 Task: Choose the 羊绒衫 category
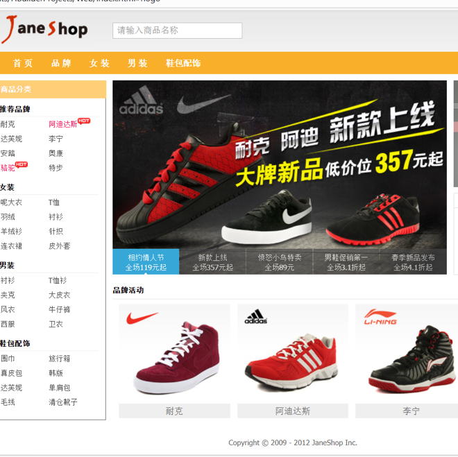(x=11, y=232)
